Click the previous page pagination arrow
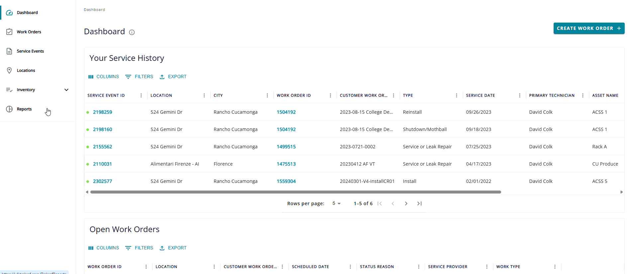 point(393,204)
